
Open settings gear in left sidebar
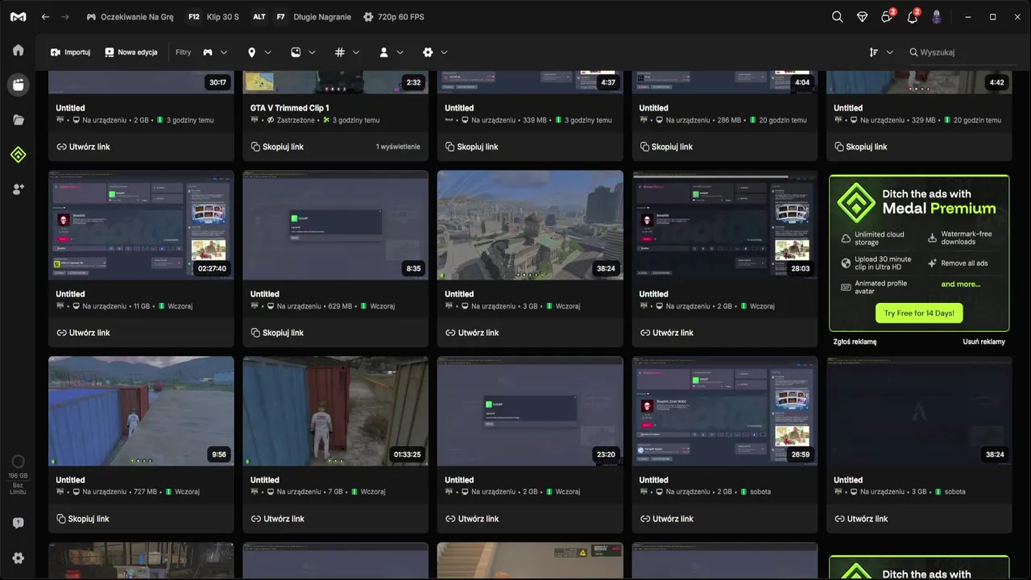click(x=18, y=557)
